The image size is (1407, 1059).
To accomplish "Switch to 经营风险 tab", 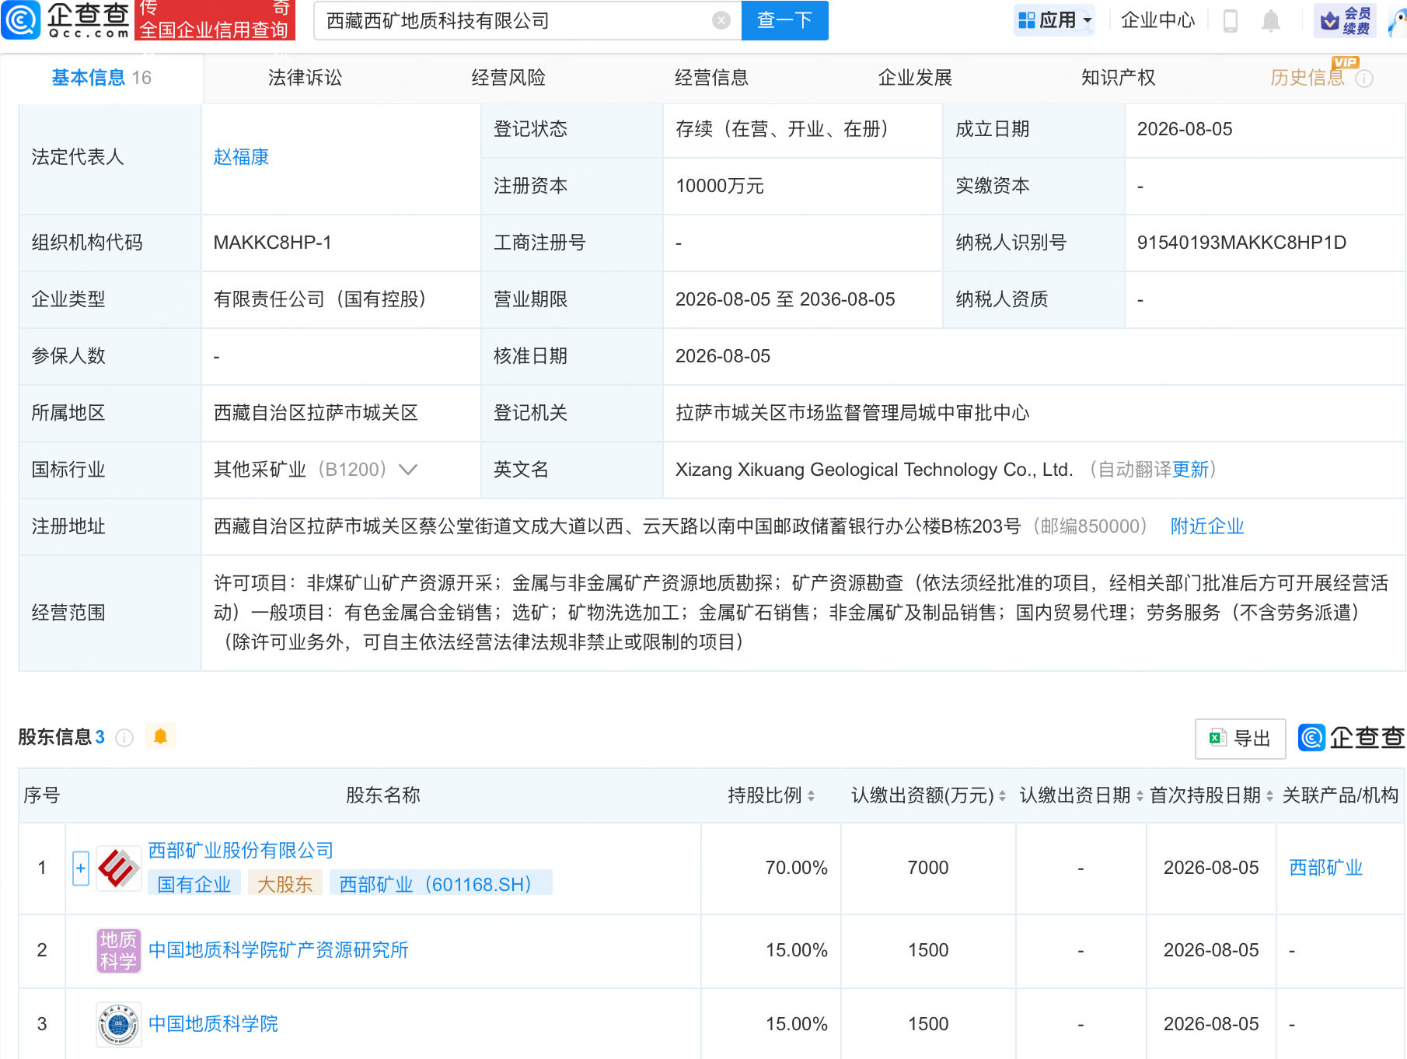I will pos(508,78).
